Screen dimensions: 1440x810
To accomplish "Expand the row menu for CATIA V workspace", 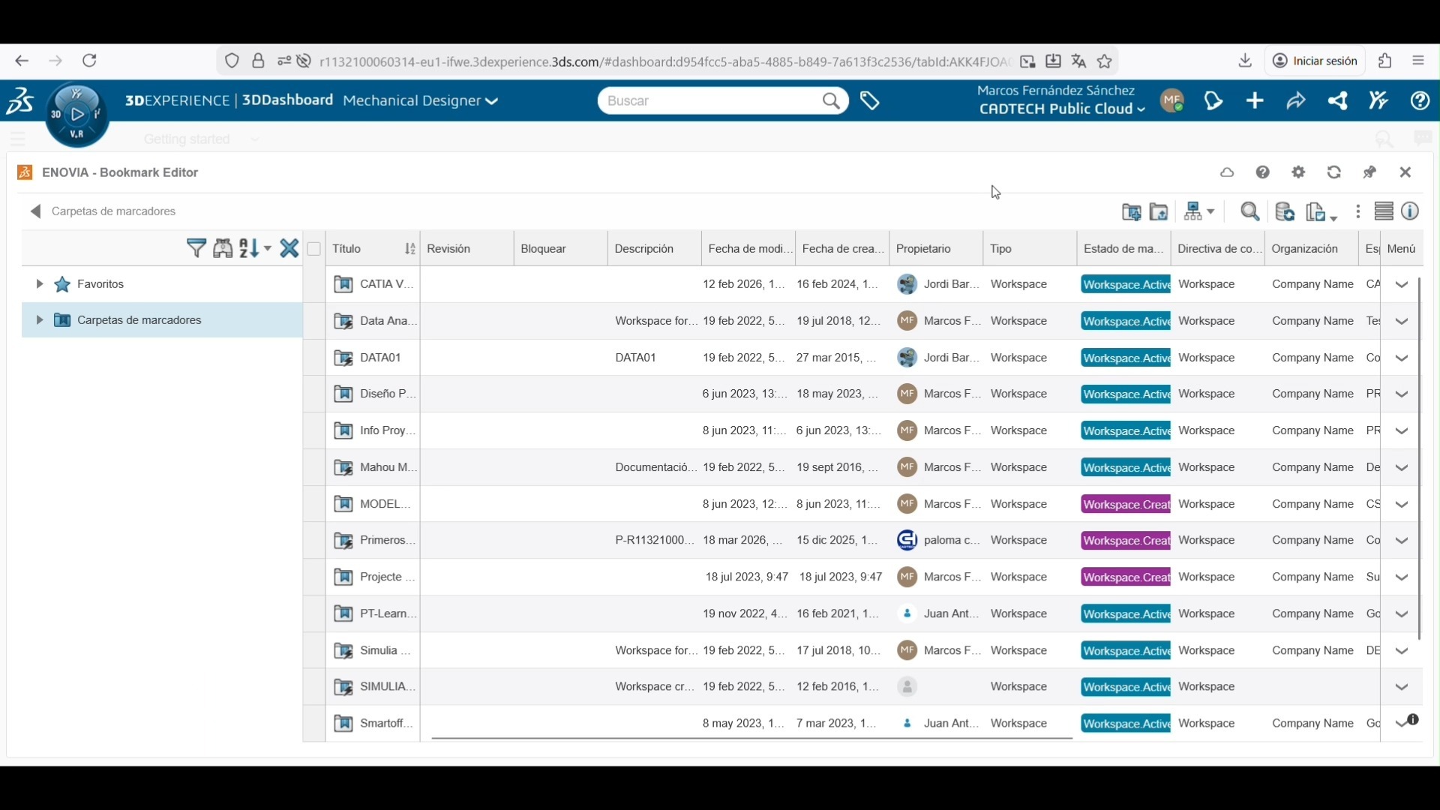I will point(1402,285).
